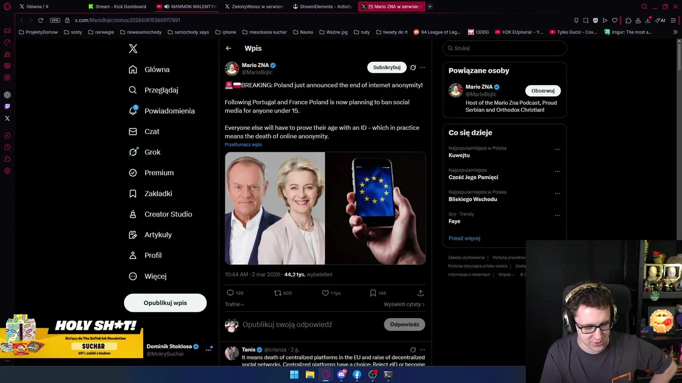This screenshot has width=682, height=383.
Task: Click browser address bar URL
Action: coord(127,20)
